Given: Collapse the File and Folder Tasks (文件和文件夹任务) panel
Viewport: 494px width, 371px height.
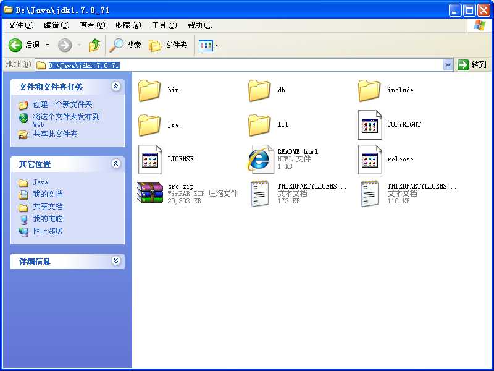Looking at the screenshot, I should click(x=116, y=86).
